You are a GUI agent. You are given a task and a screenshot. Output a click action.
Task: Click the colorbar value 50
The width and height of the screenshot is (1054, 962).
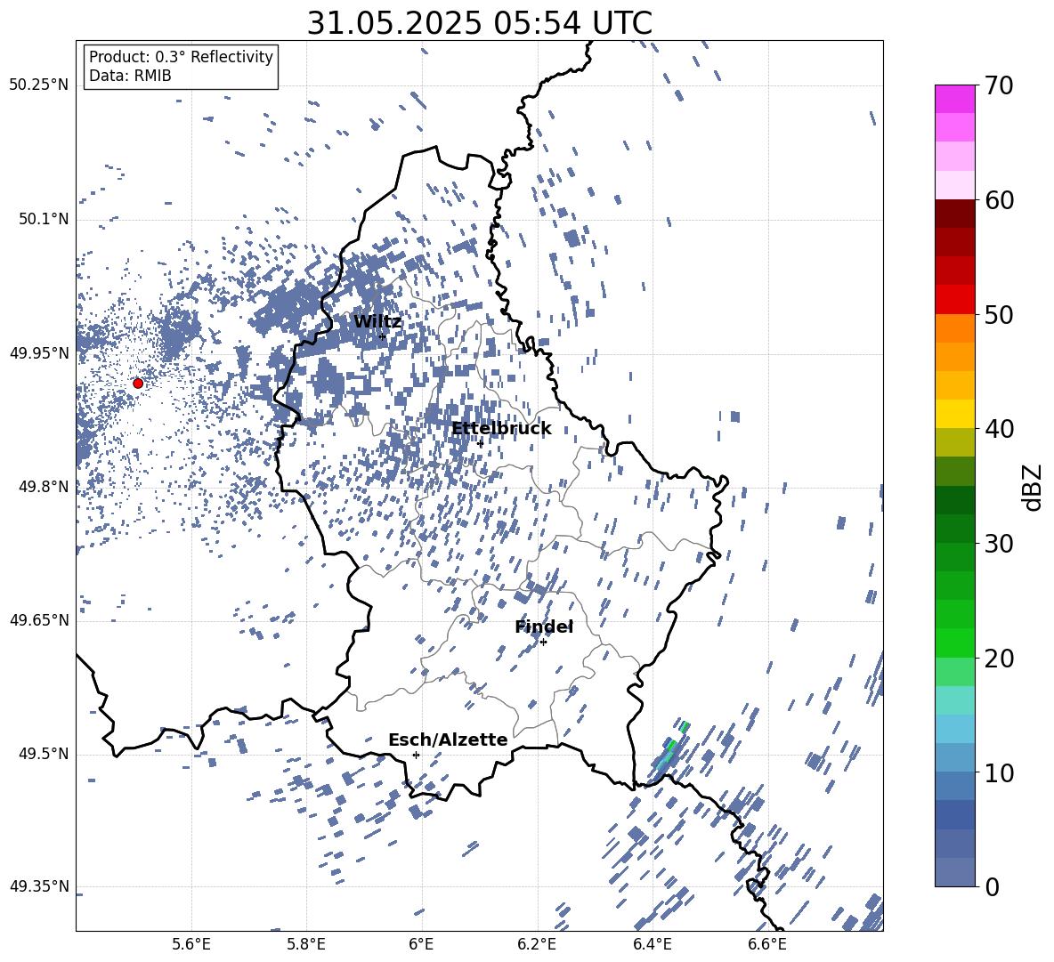pyautogui.click(x=999, y=314)
